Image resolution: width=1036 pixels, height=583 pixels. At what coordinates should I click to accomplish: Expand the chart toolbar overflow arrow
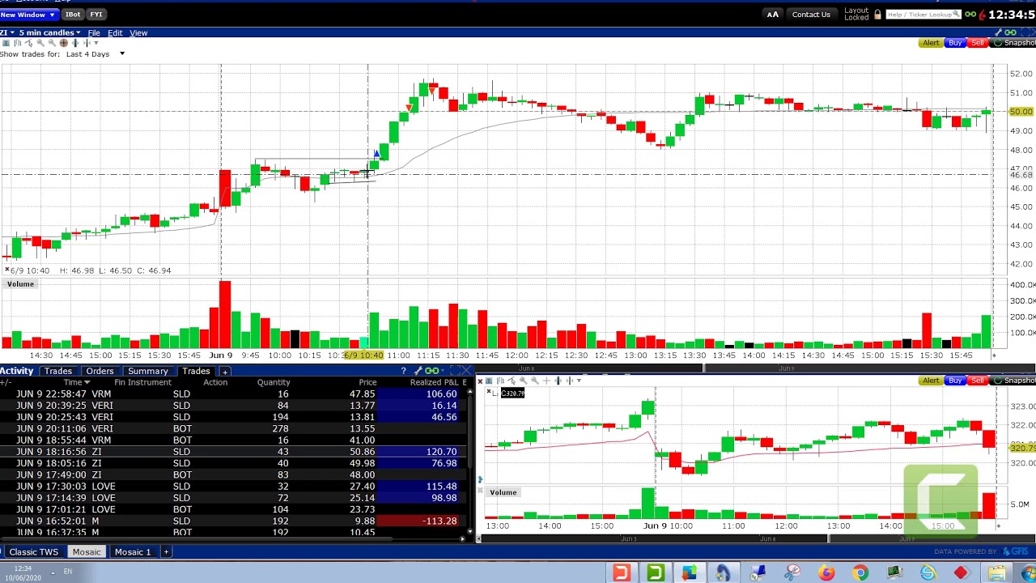click(96, 43)
